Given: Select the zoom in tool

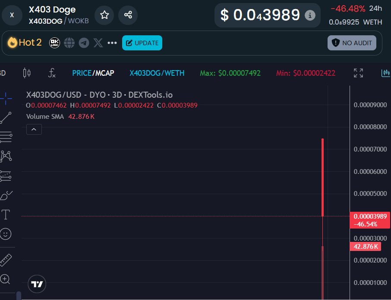Looking at the screenshot, I should [x=5, y=279].
